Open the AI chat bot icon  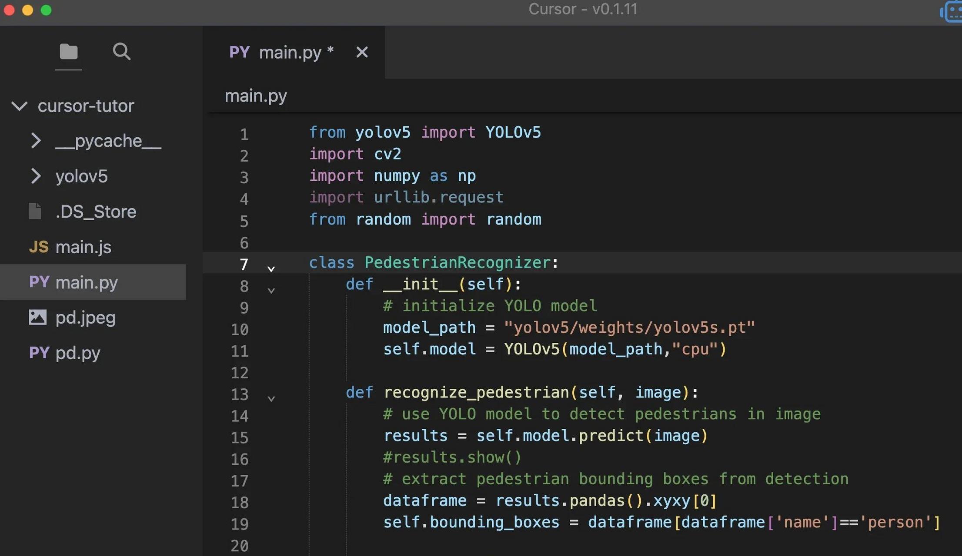pos(951,12)
